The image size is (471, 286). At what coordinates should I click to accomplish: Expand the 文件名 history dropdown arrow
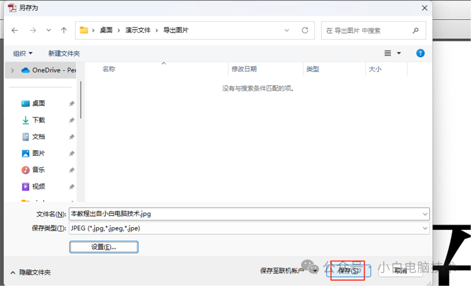425,214
